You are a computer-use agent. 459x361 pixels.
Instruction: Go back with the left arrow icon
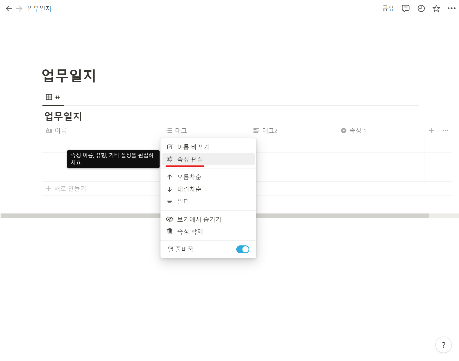pos(9,9)
